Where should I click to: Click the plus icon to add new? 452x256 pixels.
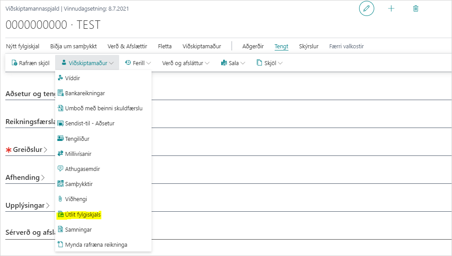(391, 9)
